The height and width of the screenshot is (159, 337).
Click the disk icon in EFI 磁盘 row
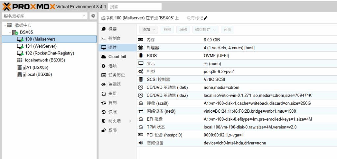141,119
